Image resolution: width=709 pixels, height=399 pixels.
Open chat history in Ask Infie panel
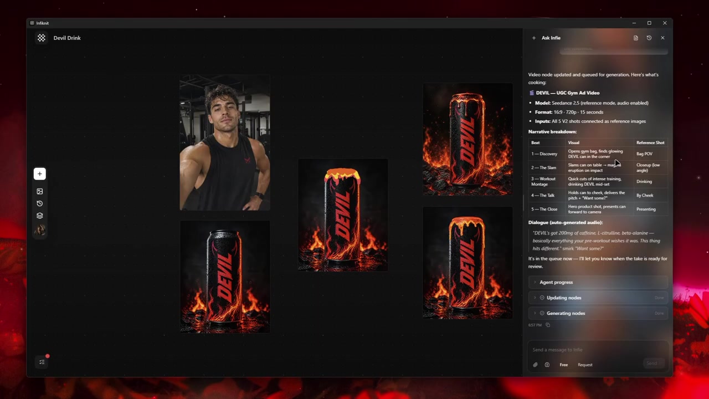point(649,38)
